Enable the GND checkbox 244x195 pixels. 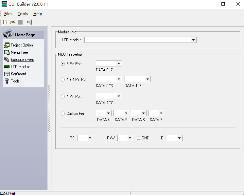pyautogui.click(x=138, y=138)
